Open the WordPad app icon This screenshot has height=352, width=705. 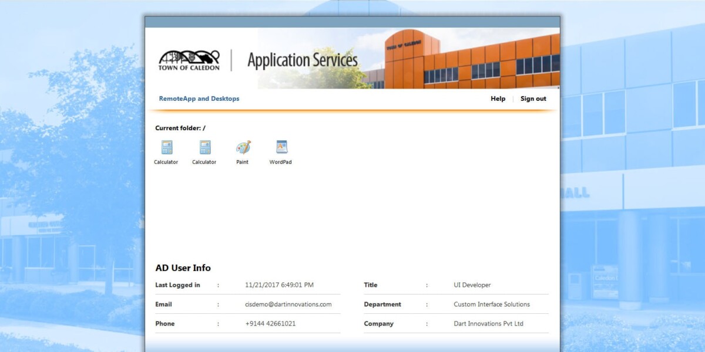click(x=281, y=147)
